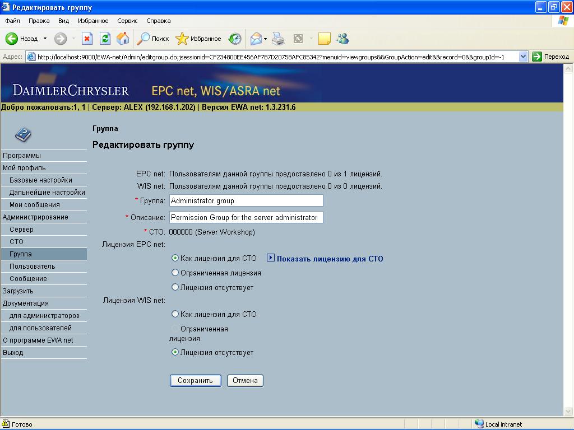Select EPC 'Лицензия отсутствует' radio button

tap(175, 287)
